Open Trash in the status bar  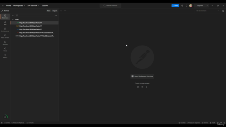213,123
